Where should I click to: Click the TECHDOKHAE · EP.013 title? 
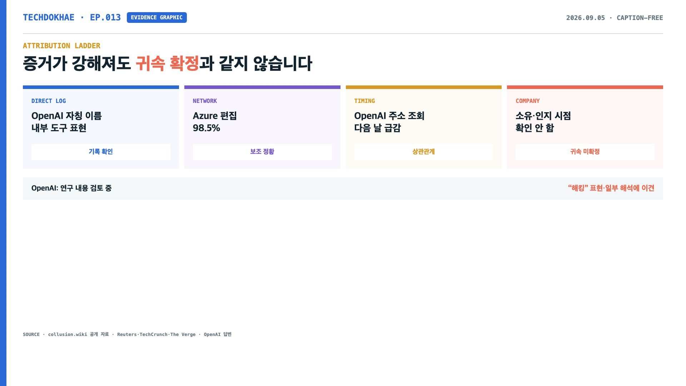click(72, 18)
